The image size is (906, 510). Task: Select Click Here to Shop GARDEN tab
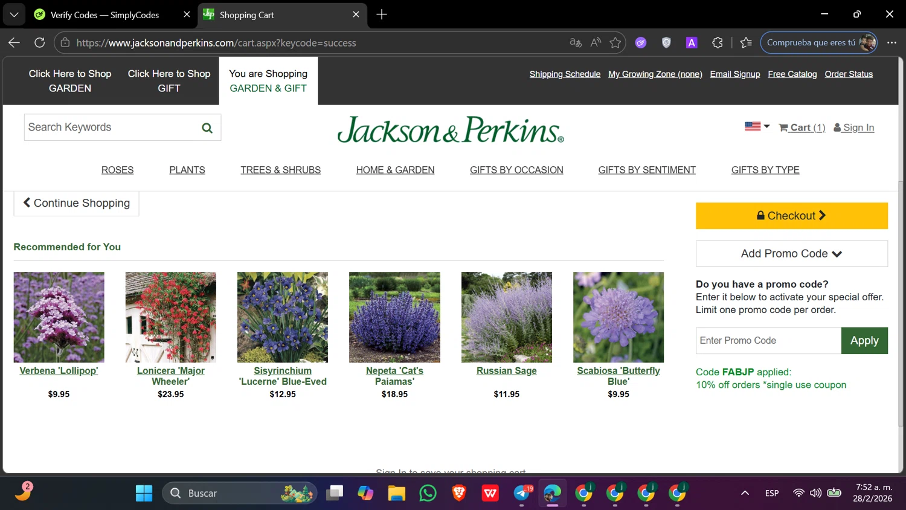click(x=70, y=81)
